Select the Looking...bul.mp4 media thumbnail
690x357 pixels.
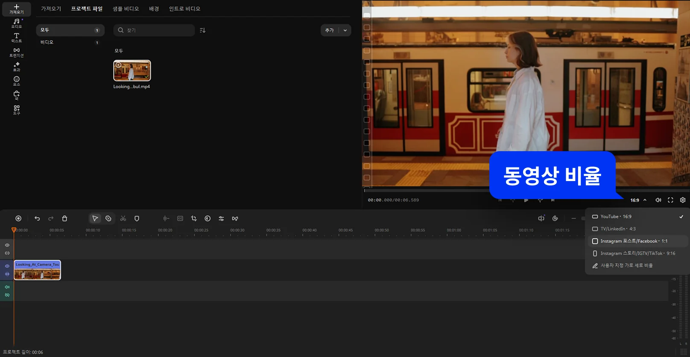click(x=132, y=70)
